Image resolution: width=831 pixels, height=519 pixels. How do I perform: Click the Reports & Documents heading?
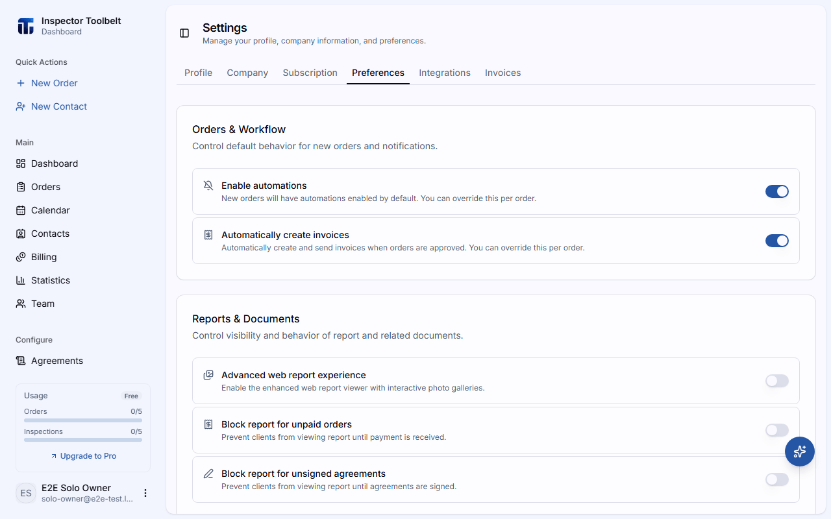[246, 319]
